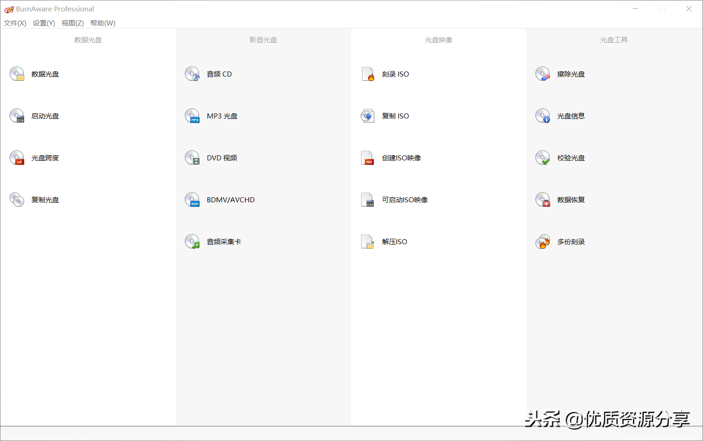Choose the 音频采集卡 label
Viewport: 703px width, 441px height.
(224, 242)
